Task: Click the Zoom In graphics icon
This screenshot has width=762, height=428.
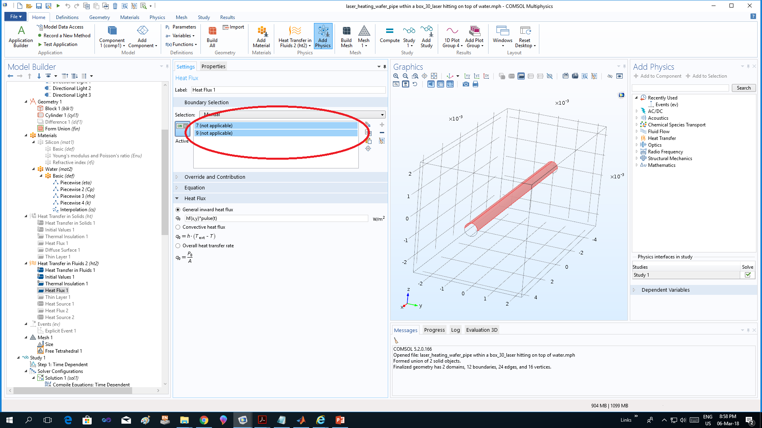Action: pos(396,76)
